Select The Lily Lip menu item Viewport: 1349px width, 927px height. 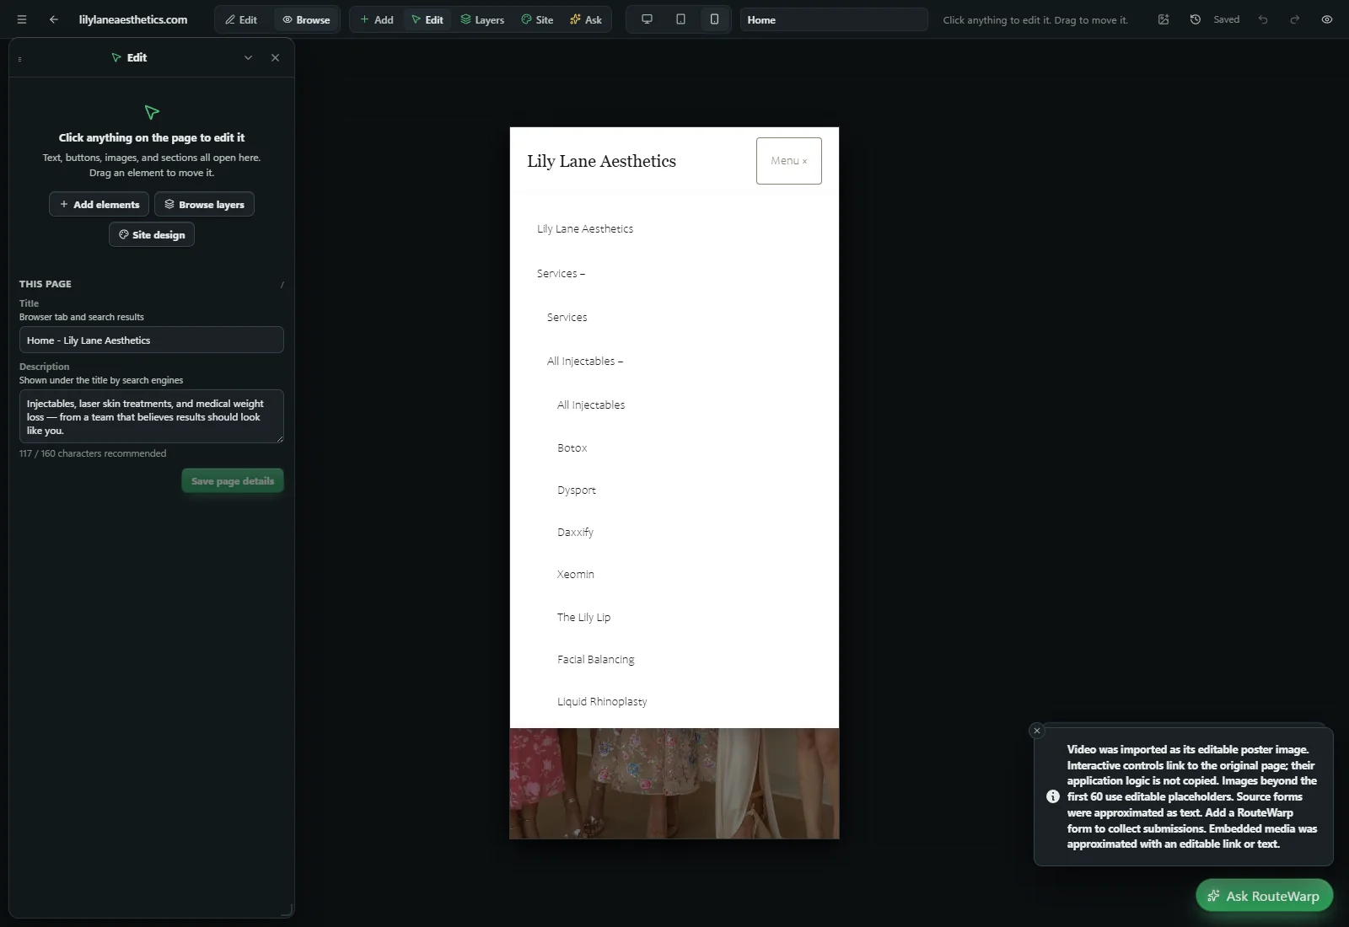tap(584, 618)
